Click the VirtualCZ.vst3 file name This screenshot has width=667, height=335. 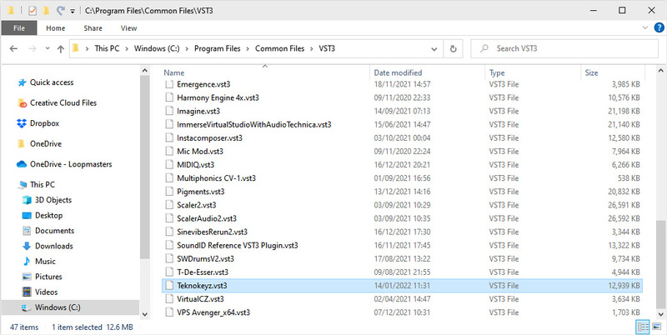[200, 299]
